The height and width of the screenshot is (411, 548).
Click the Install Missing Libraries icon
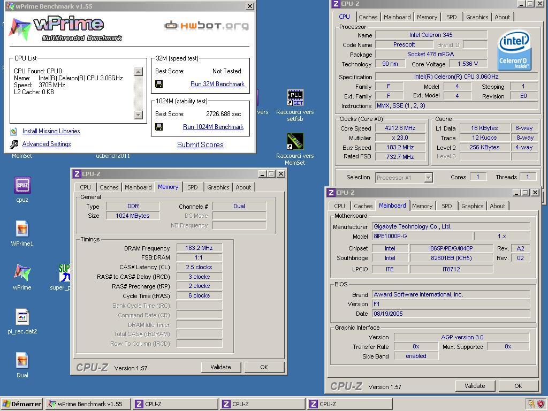point(13,132)
